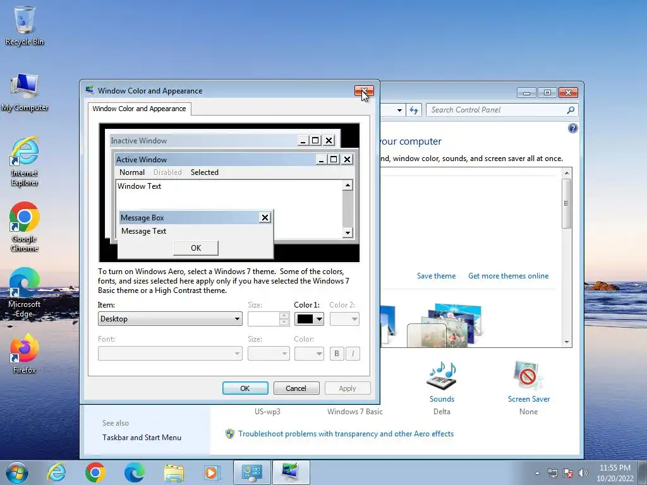Select Firefox desktop shortcut

[25, 354]
